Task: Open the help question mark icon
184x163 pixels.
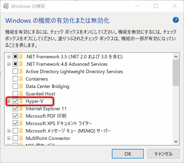Action: [x=176, y=20]
